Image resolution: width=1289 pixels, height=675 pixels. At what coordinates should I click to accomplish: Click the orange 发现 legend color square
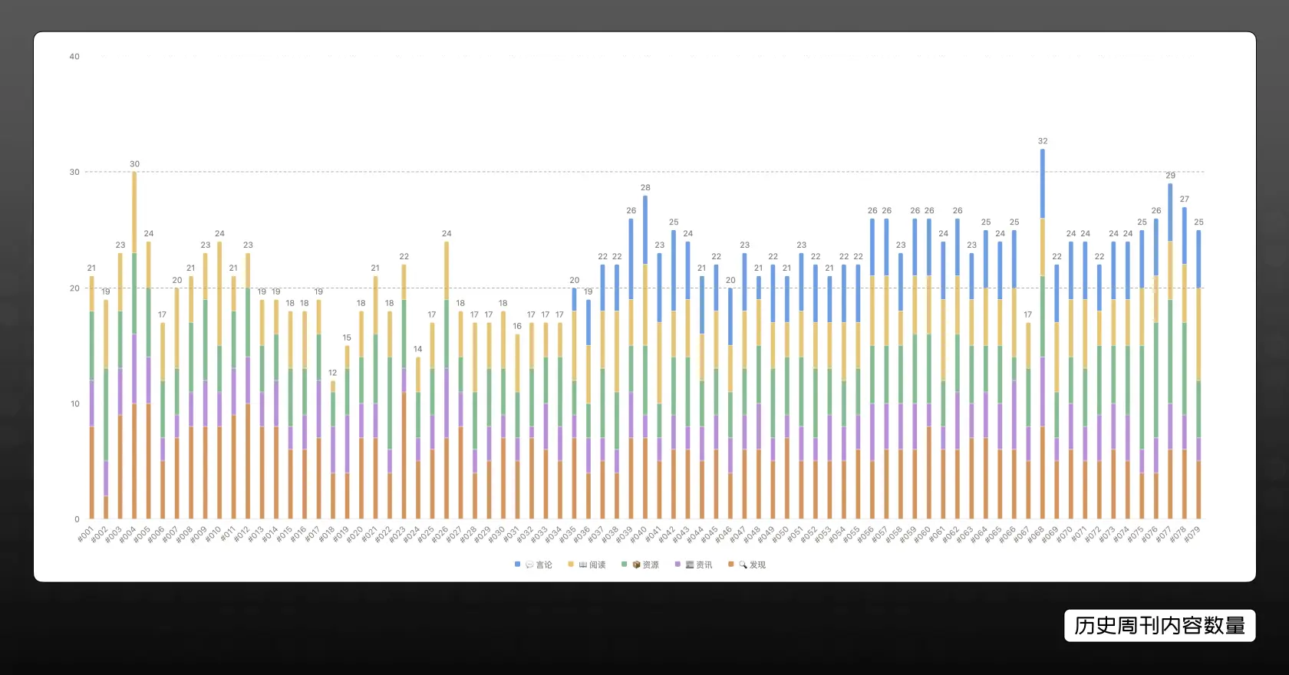[731, 565]
